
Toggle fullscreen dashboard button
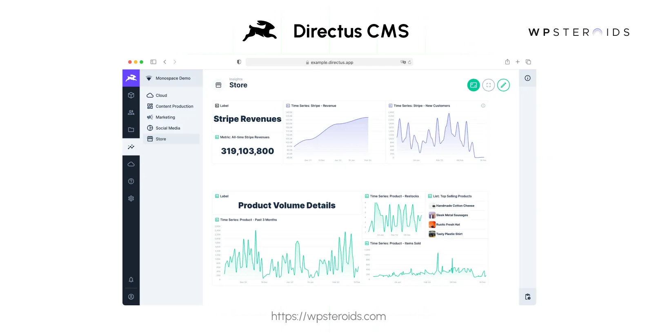click(489, 85)
